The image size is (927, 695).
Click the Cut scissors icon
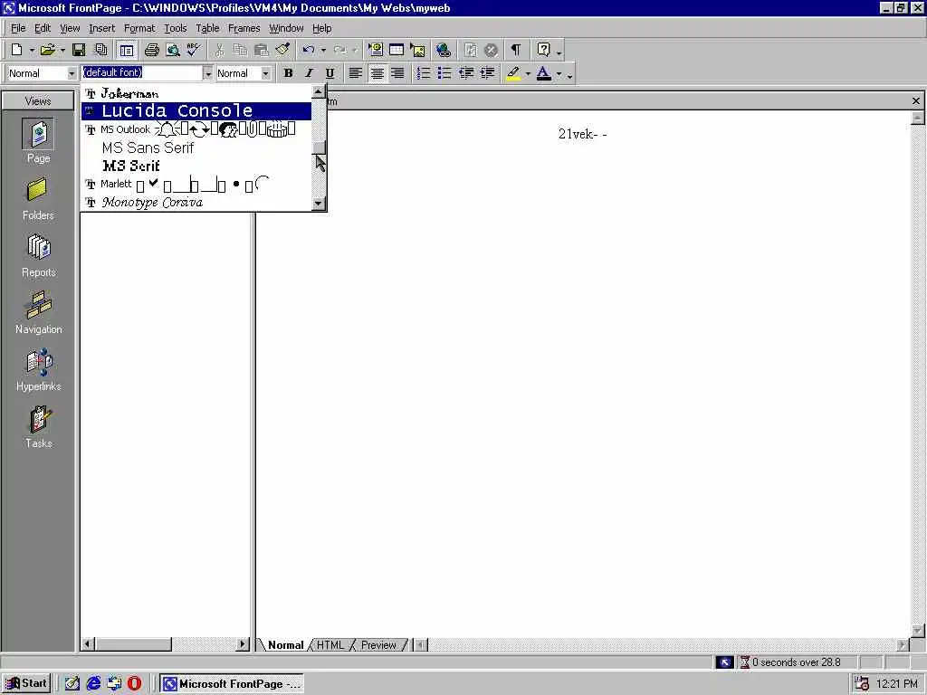point(219,51)
